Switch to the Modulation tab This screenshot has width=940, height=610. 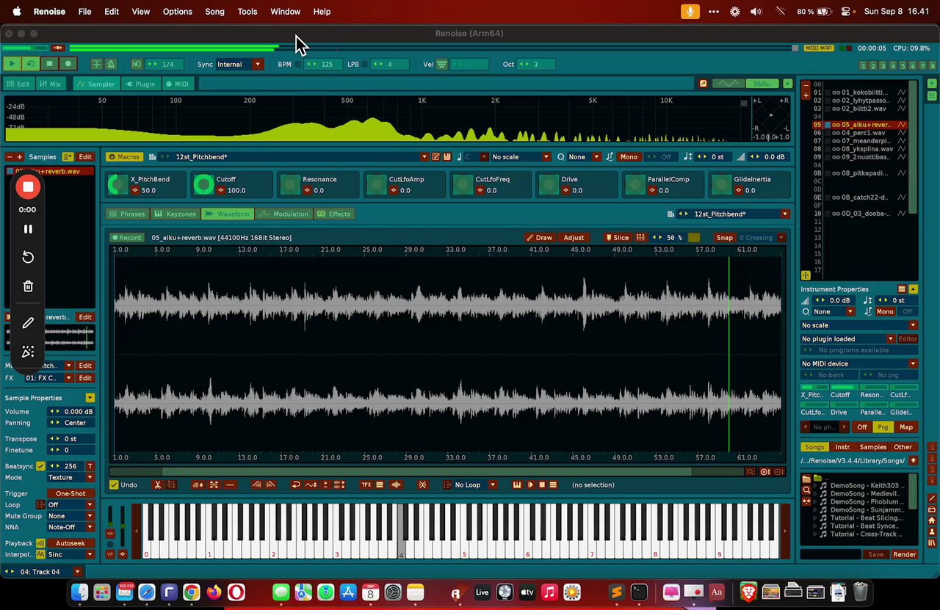point(286,214)
